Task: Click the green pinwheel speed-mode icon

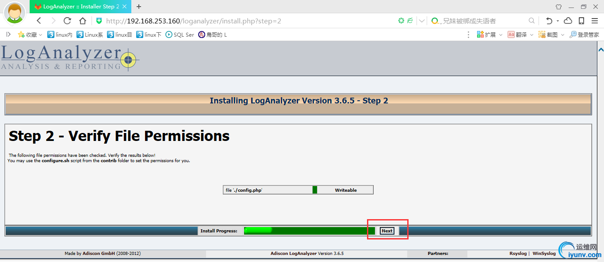Action: (x=401, y=21)
